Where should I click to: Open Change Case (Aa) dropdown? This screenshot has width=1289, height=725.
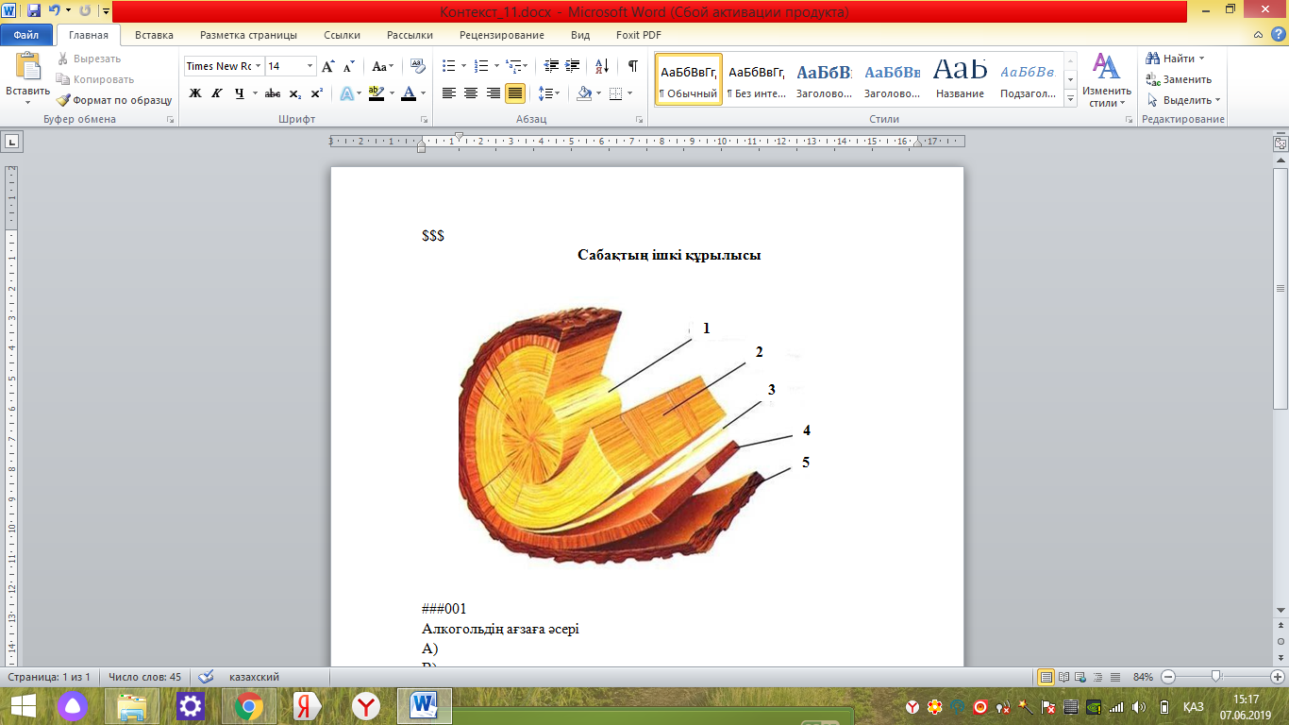382,66
